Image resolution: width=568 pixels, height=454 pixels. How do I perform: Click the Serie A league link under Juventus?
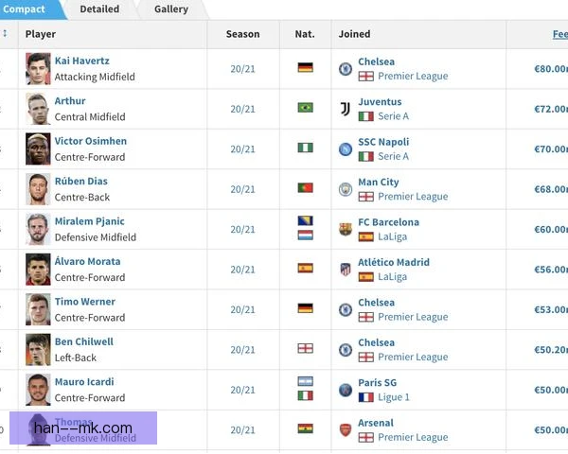[394, 116]
